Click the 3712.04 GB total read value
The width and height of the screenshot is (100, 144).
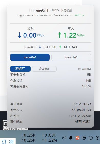[x=82, y=104]
